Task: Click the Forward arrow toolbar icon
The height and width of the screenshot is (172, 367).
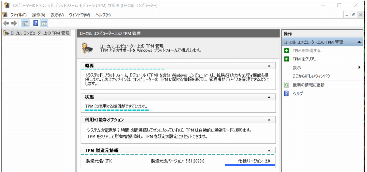Action: pyautogui.click(x=14, y=23)
